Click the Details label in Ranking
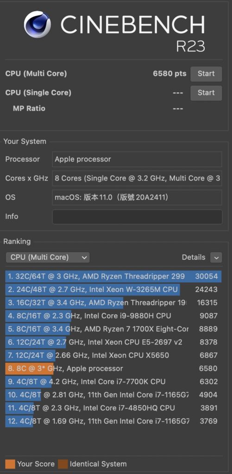This screenshot has width=232, height=474. (194, 257)
